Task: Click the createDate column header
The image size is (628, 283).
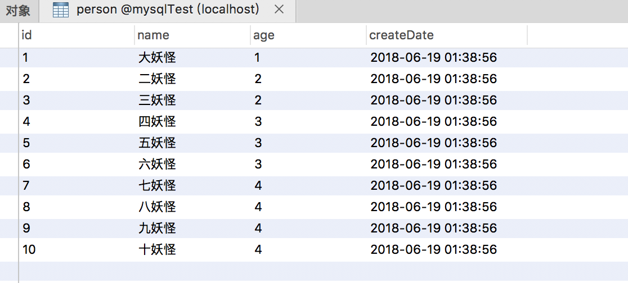Action: point(401,35)
